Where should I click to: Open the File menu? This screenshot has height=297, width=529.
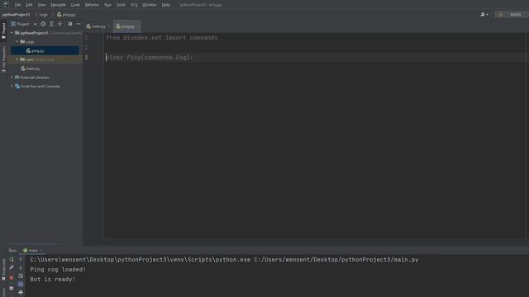click(x=17, y=5)
